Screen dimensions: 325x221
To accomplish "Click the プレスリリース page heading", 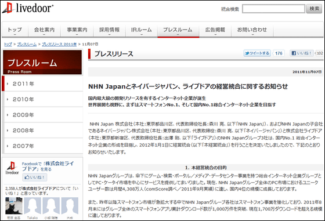I will point(114,54).
